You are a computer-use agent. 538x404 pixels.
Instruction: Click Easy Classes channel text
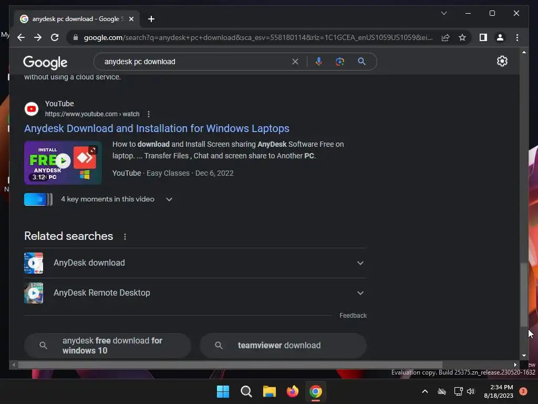(x=168, y=173)
